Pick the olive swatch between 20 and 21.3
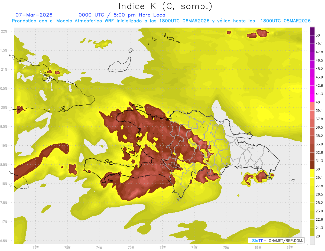 point(312,232)
